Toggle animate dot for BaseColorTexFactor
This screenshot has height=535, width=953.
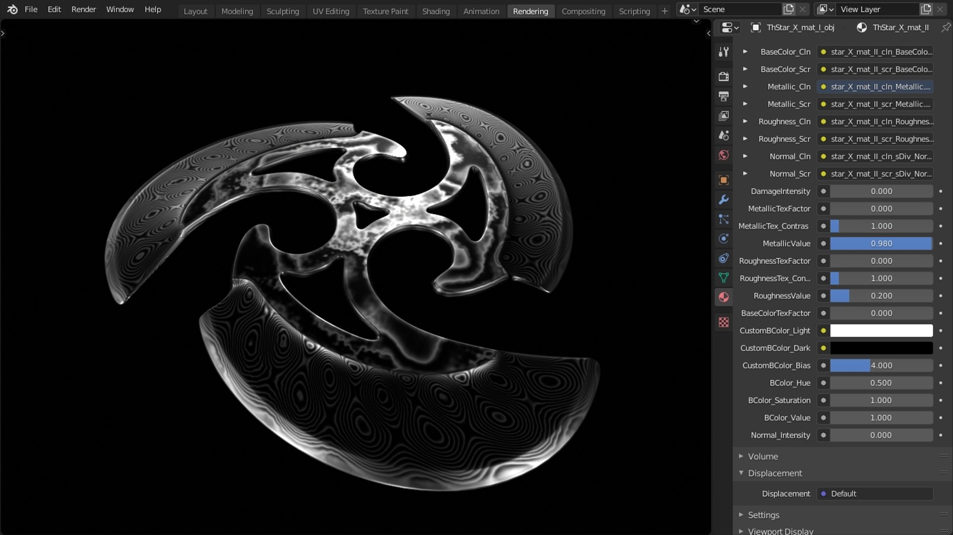(941, 313)
